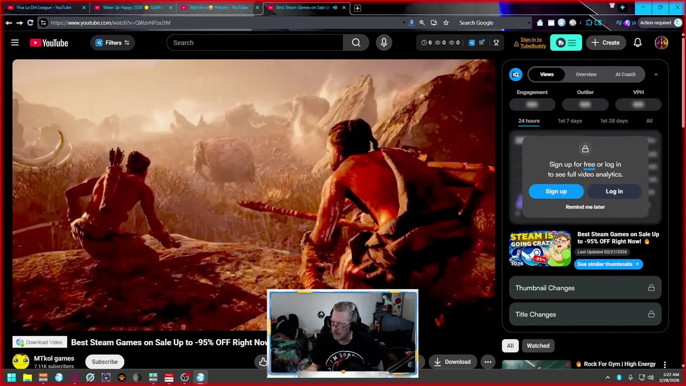Show hidden system tray icons
This screenshot has height=386, width=686.
click(607, 377)
